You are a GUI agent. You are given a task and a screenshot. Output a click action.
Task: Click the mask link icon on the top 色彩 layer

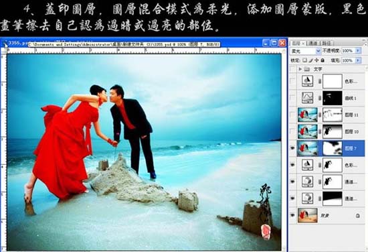[319, 81]
